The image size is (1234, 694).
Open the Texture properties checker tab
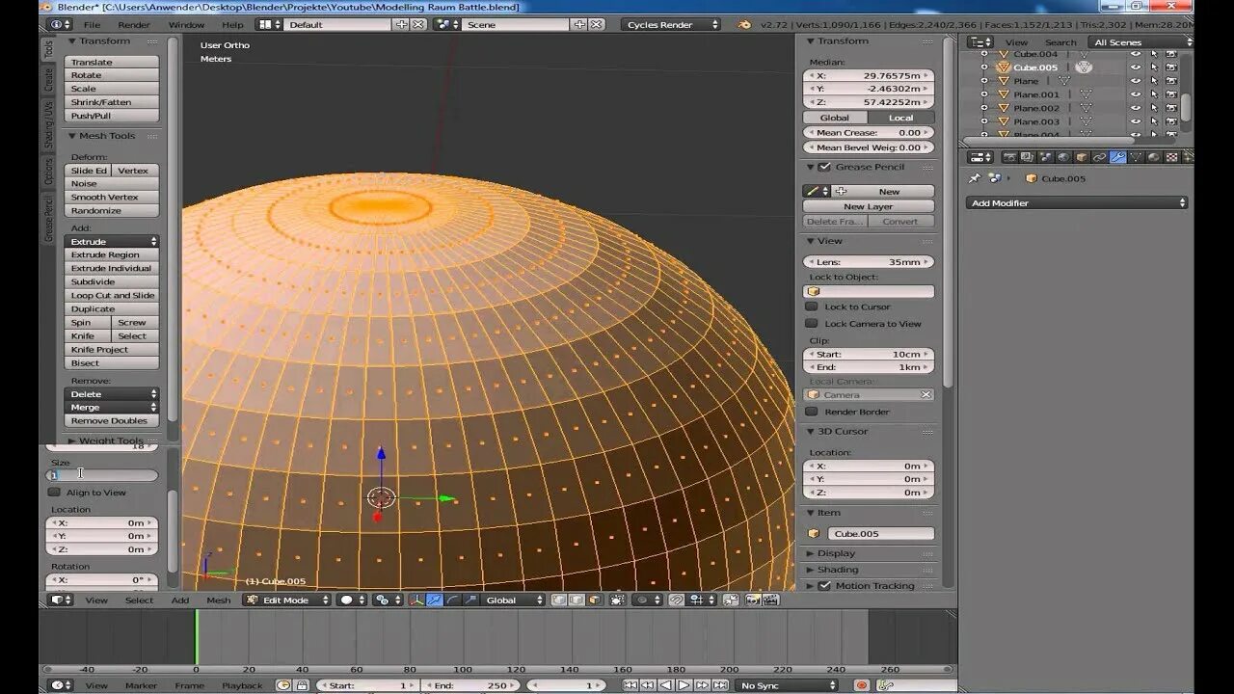pyautogui.click(x=1171, y=157)
